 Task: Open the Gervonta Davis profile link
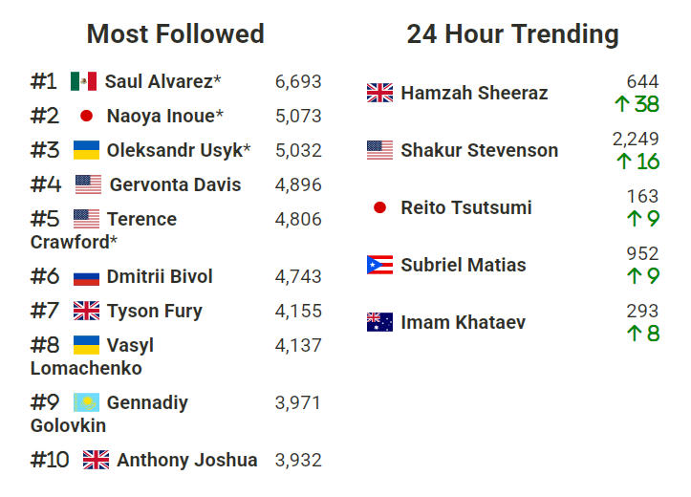coord(176,184)
